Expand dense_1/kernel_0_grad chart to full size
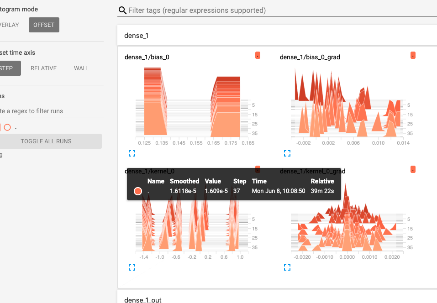 coord(287,267)
